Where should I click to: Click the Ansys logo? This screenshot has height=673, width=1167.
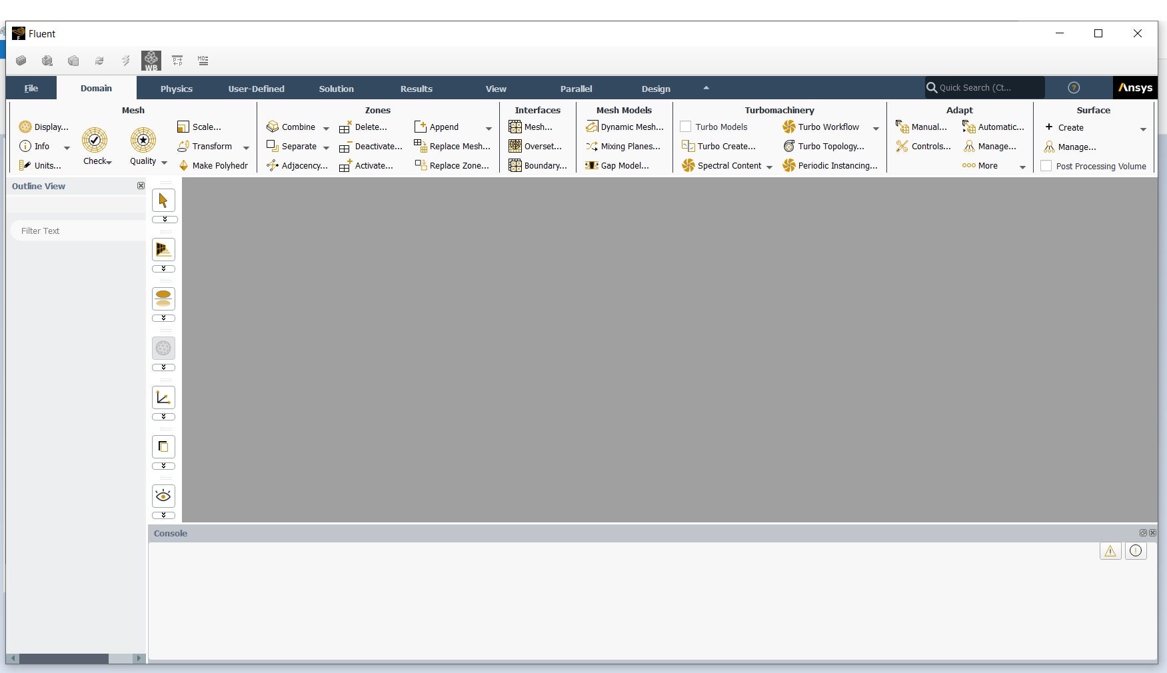coord(1135,88)
